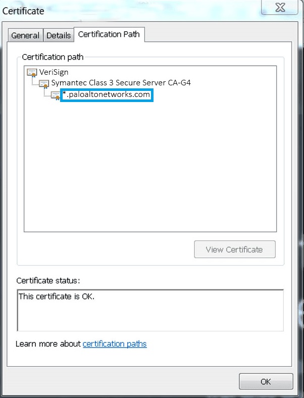Select the Certification Path tab

(109, 34)
